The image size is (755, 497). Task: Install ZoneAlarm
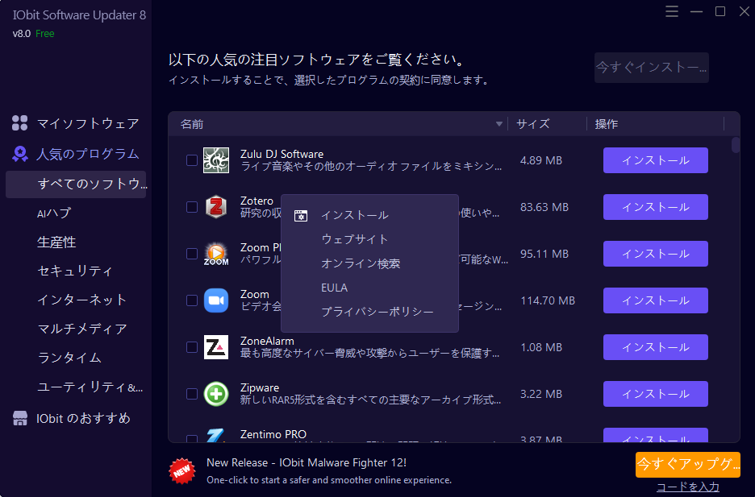coord(655,346)
